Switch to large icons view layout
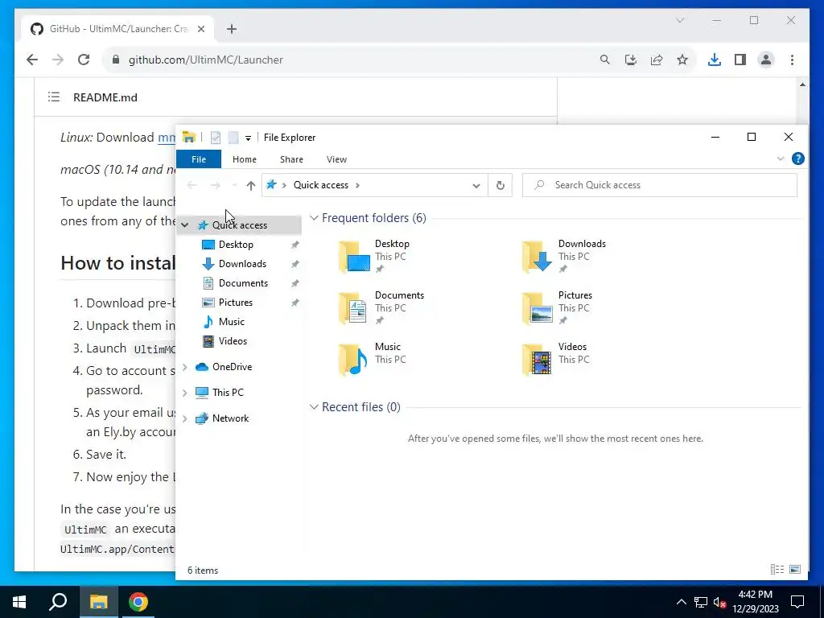 795,570
